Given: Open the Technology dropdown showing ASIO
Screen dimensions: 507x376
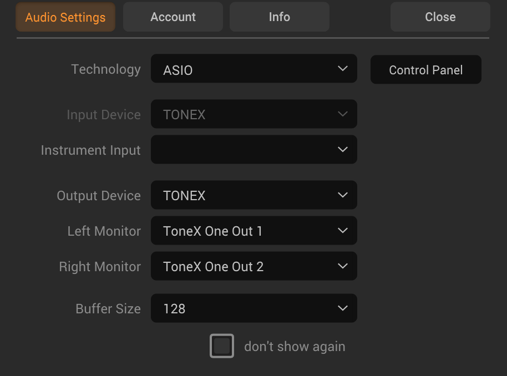Looking at the screenshot, I should (254, 69).
